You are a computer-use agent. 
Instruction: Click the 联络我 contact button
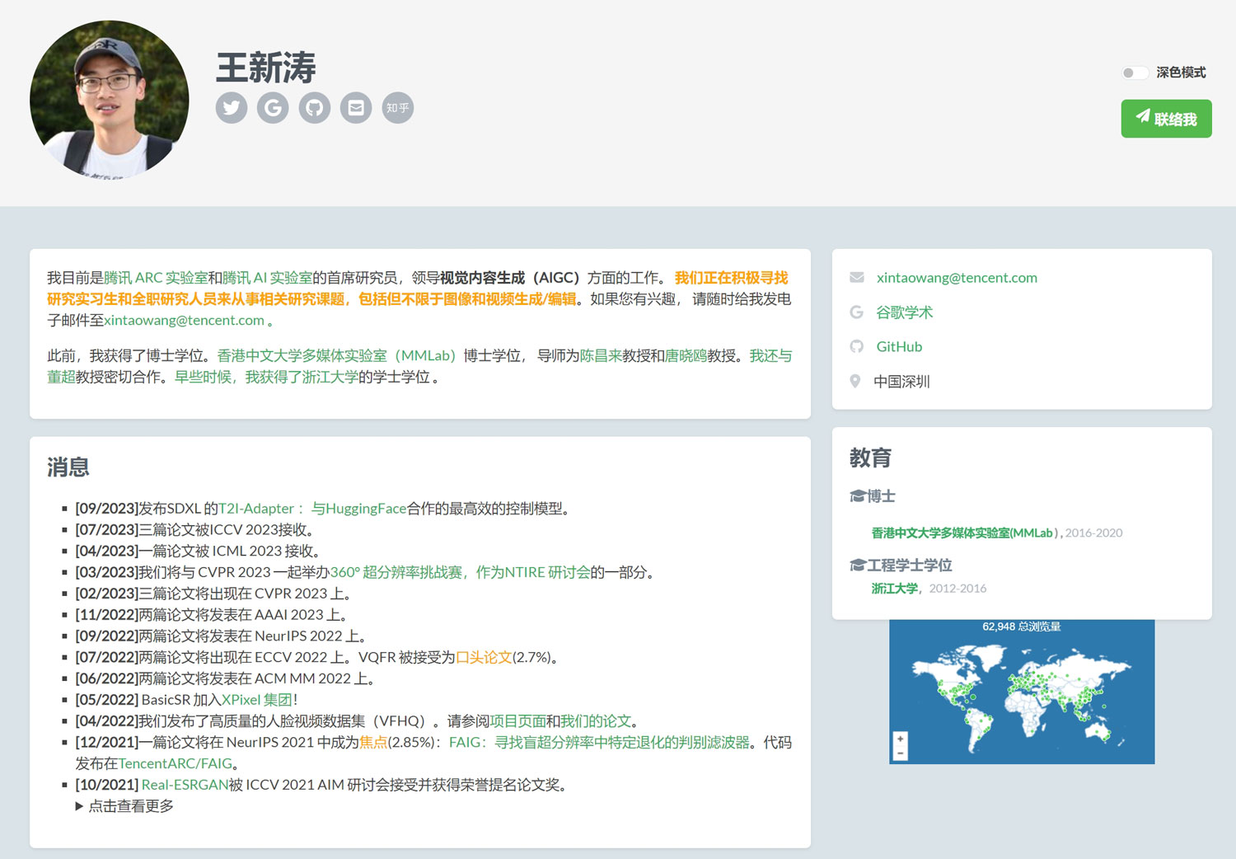[x=1165, y=118]
